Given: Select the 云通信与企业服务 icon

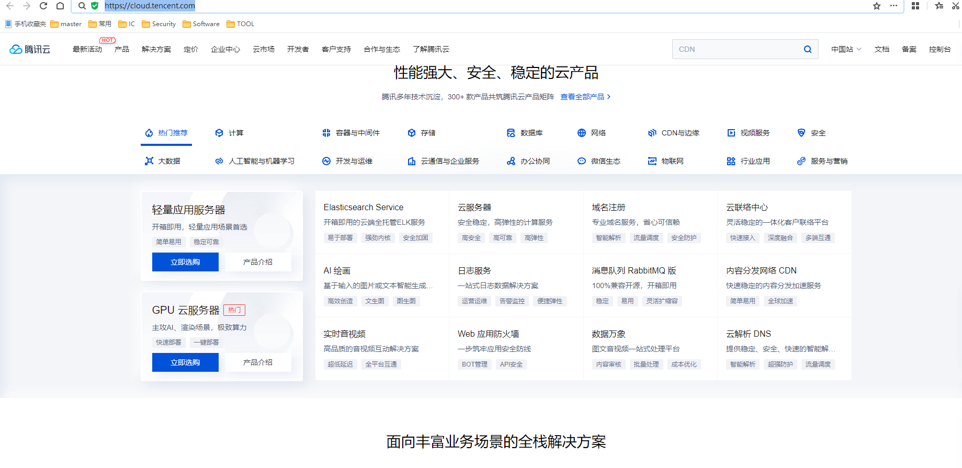Looking at the screenshot, I should tap(412, 161).
